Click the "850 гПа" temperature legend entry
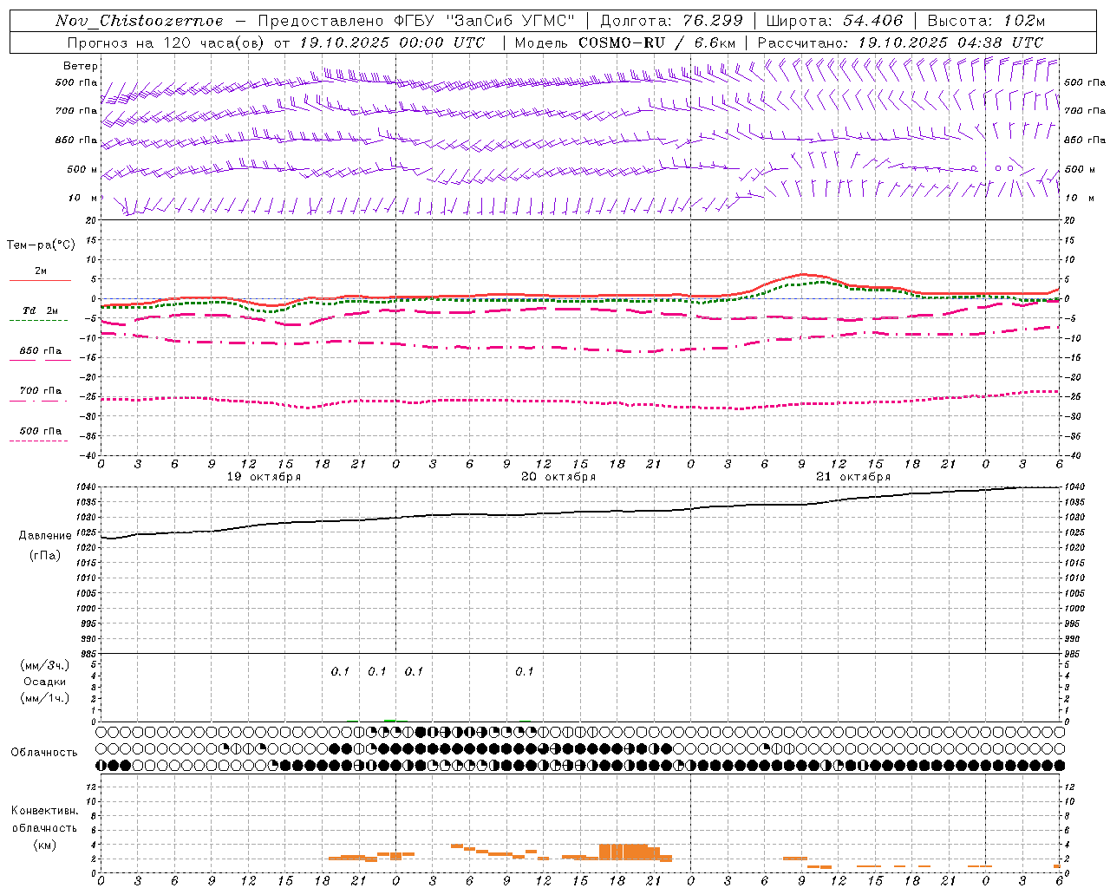The image size is (1110, 888). pos(41,351)
